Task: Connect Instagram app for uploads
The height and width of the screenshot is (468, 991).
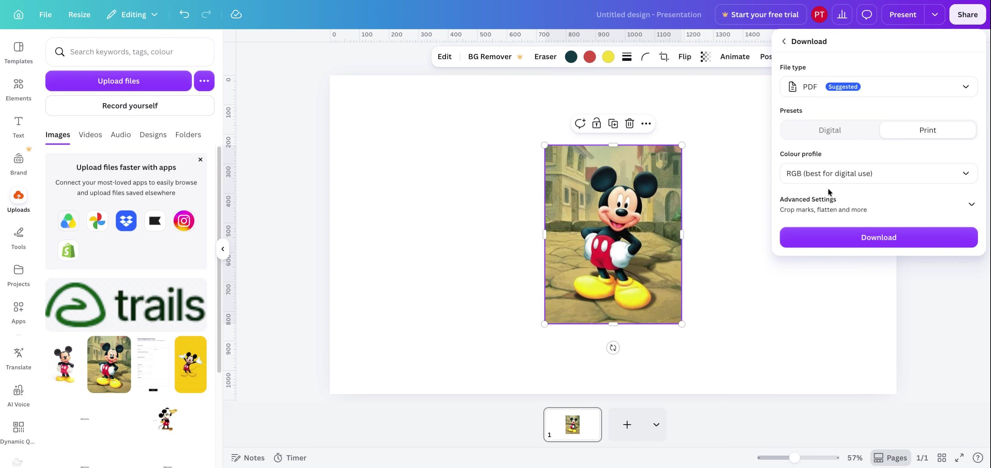Action: 184,221
